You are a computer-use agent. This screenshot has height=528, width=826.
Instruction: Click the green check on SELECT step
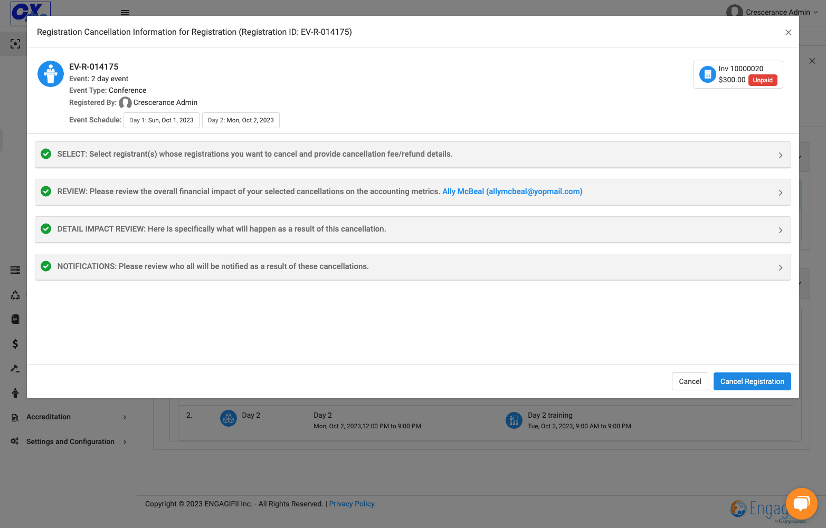point(46,154)
